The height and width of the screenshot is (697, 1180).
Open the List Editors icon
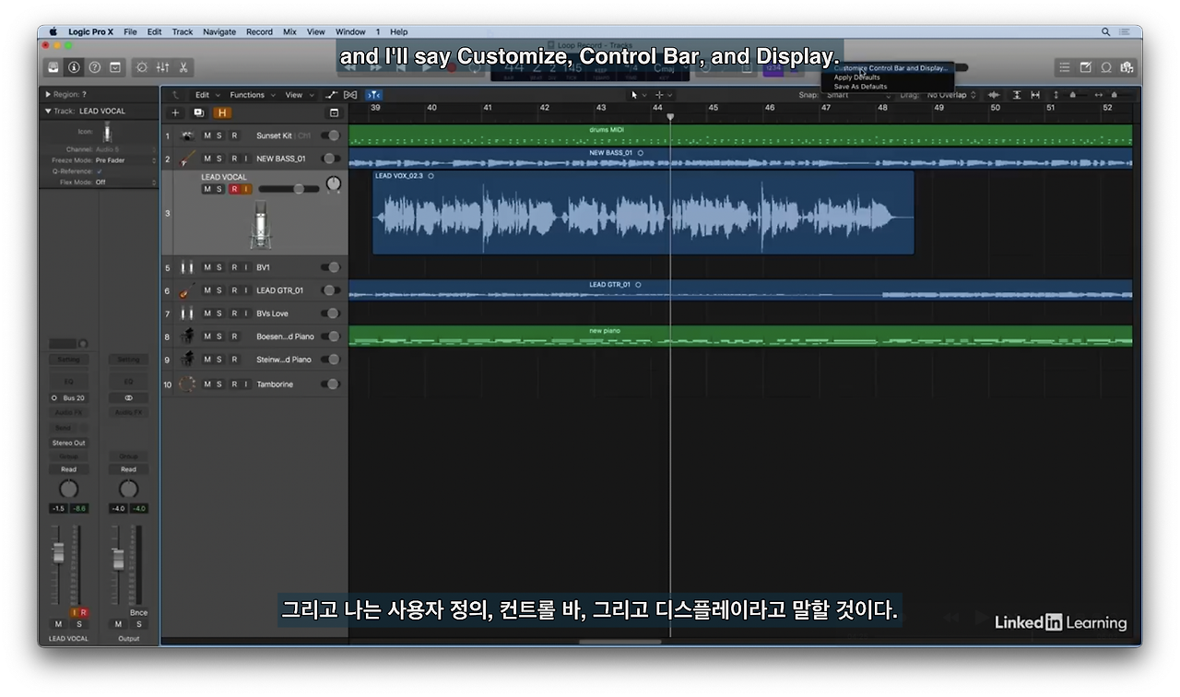coord(1065,67)
